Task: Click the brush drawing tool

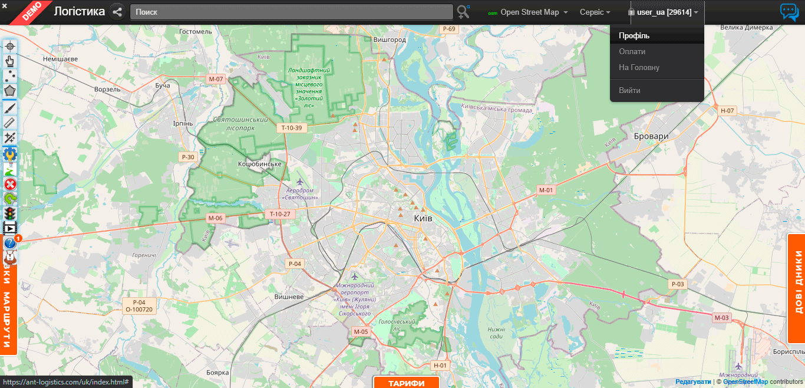Action: [10, 107]
